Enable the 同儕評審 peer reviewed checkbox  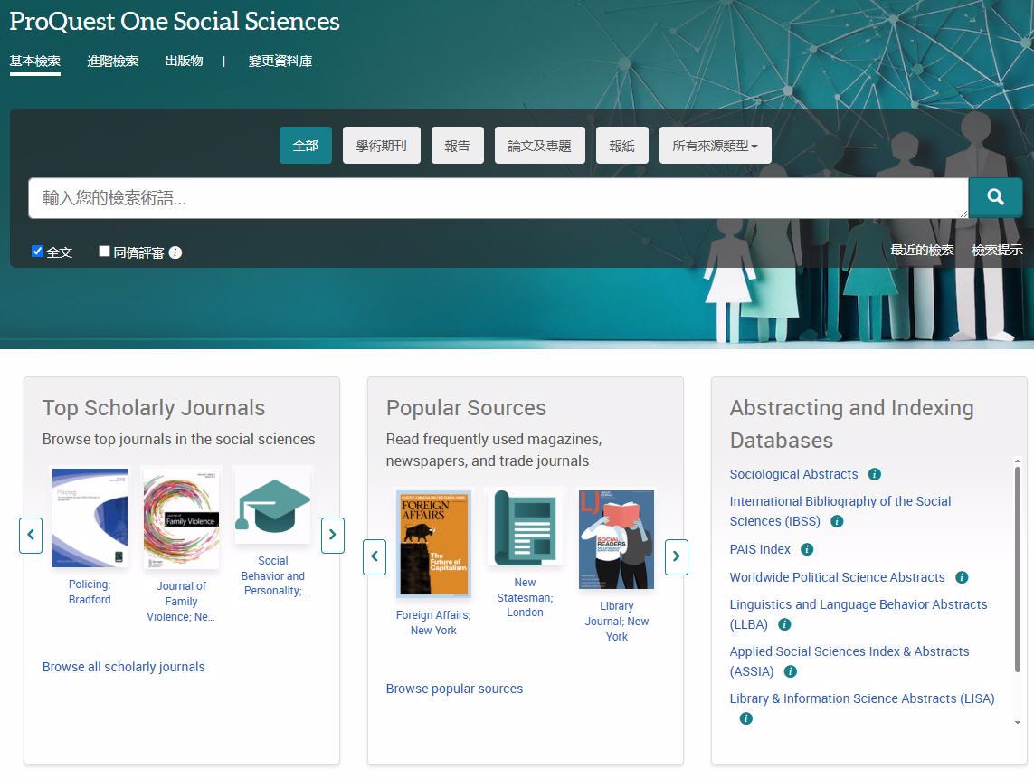[104, 252]
